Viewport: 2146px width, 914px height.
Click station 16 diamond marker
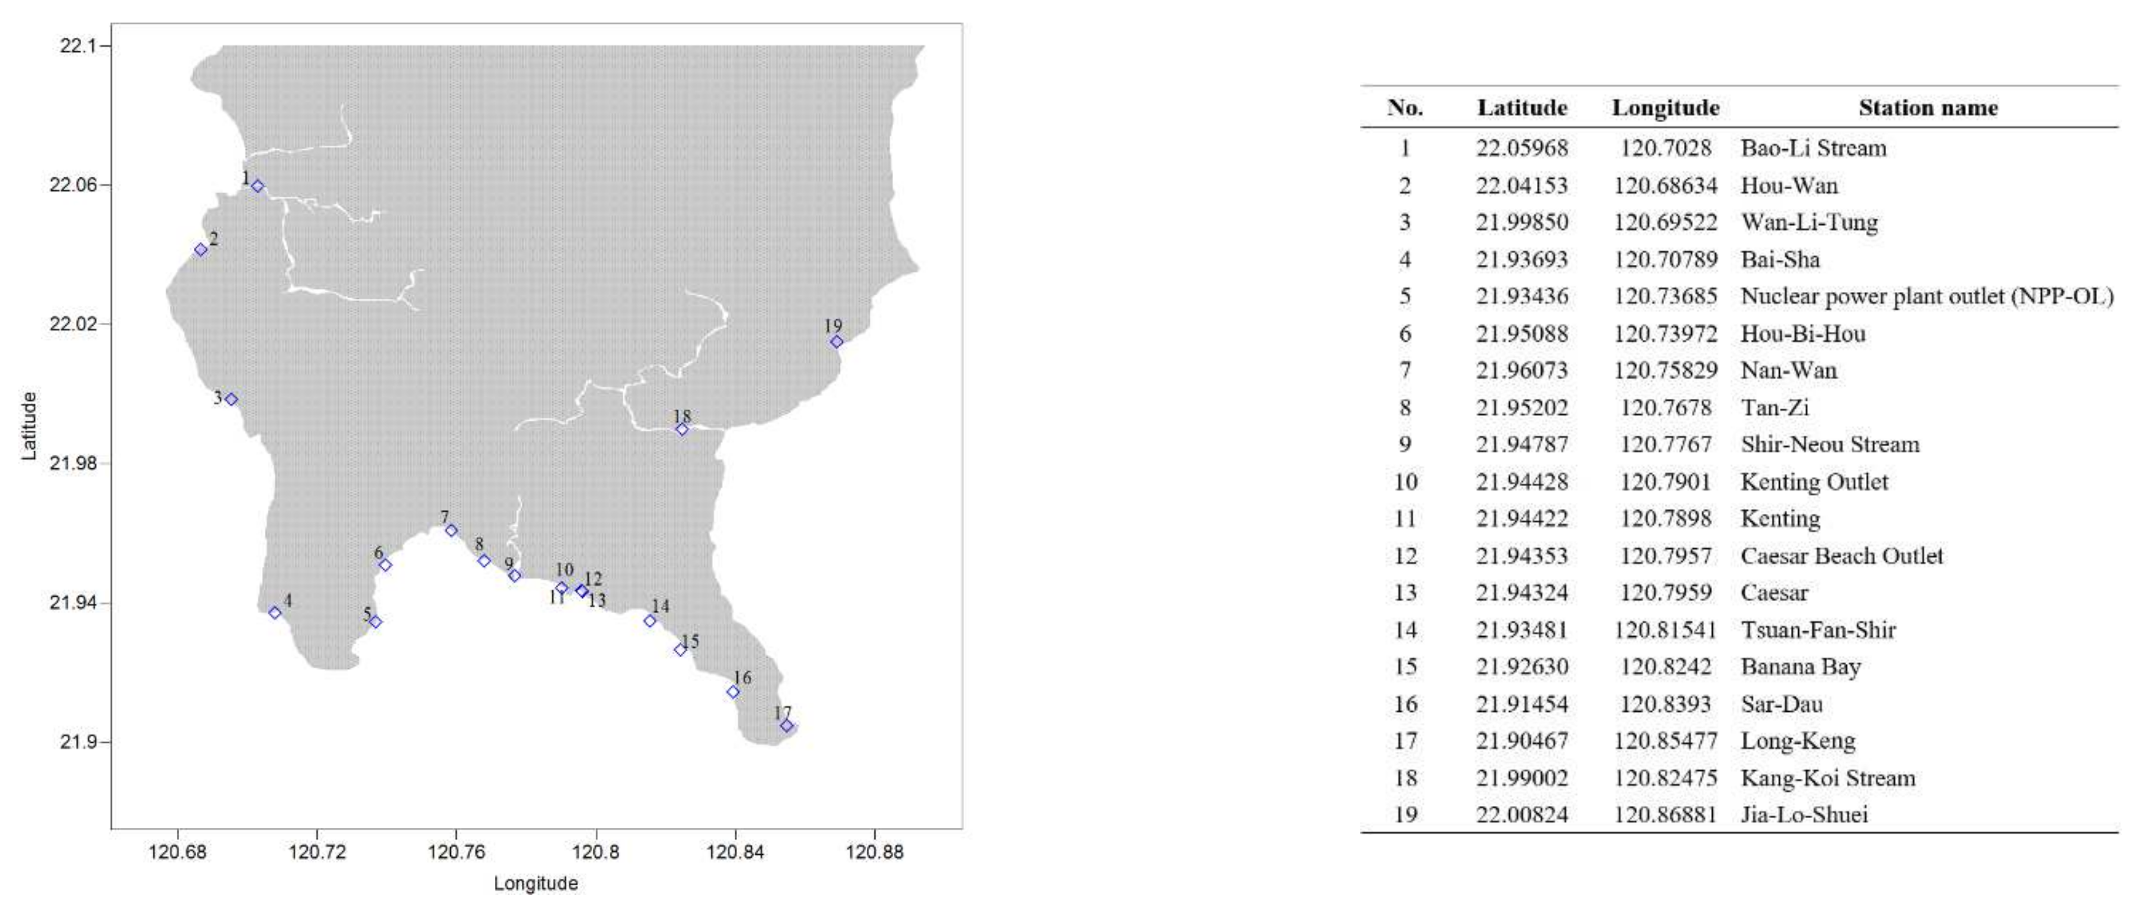click(x=733, y=691)
